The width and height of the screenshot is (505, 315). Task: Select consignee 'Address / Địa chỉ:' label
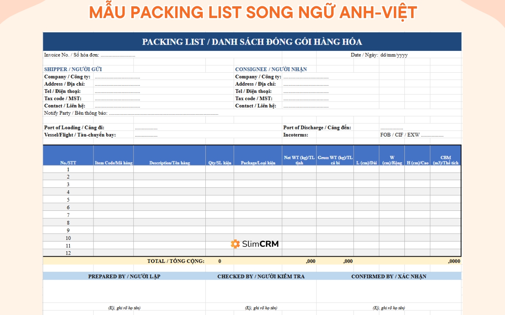click(255, 84)
